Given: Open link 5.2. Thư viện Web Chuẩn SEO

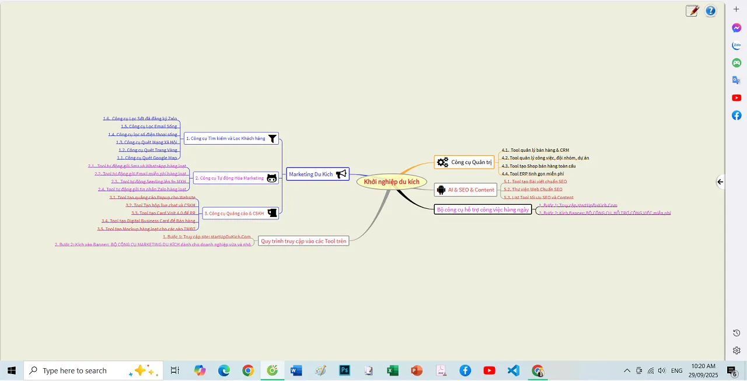Looking at the screenshot, I should coord(532,189).
